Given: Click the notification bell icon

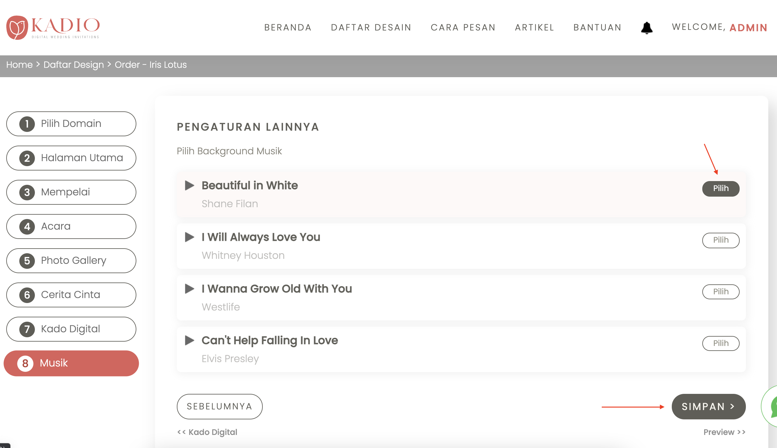Looking at the screenshot, I should (x=647, y=28).
